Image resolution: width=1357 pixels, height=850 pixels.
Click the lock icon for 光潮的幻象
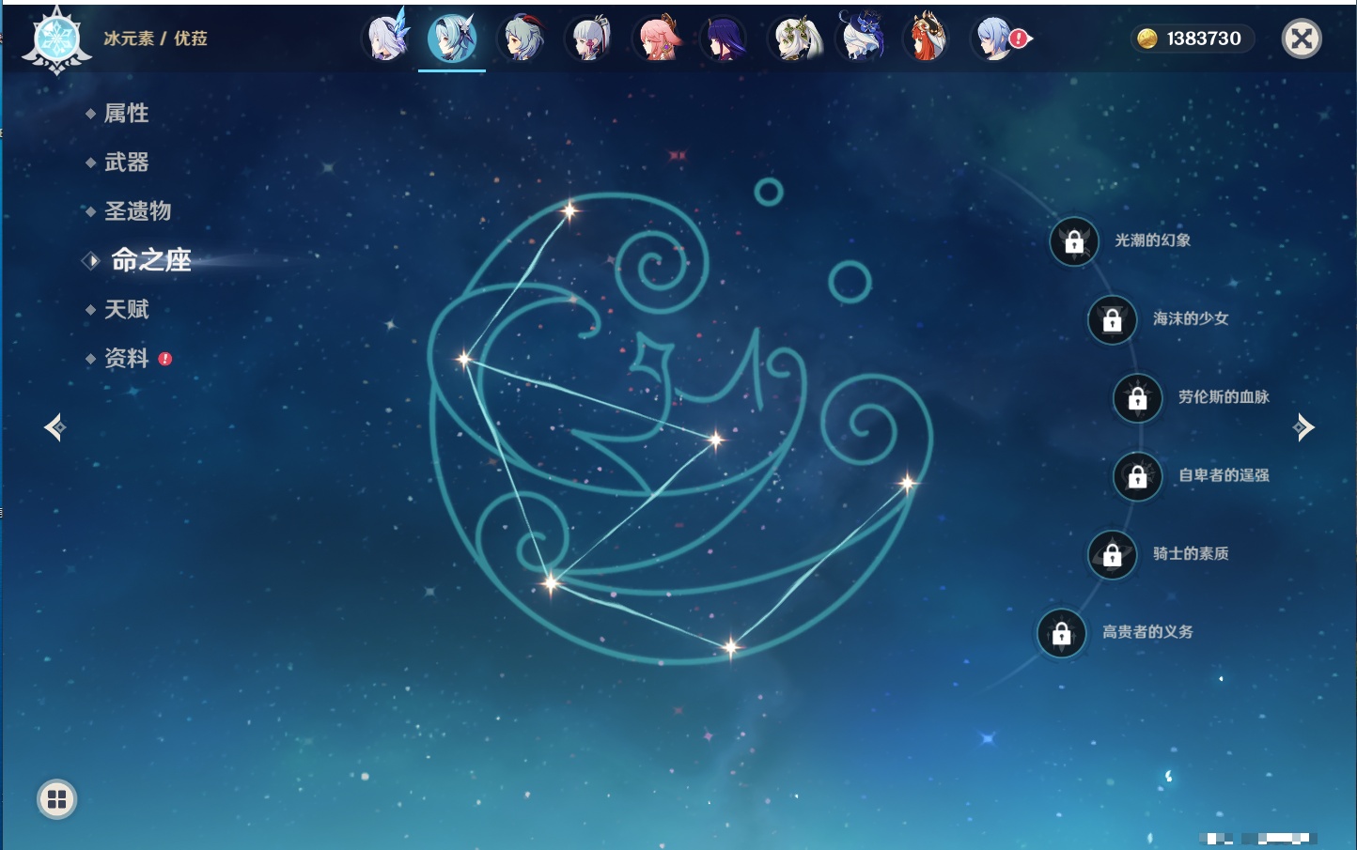click(x=1074, y=242)
